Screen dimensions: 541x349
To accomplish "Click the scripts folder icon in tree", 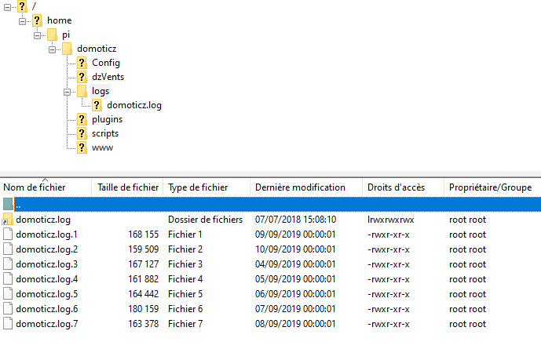I will coord(82,133).
